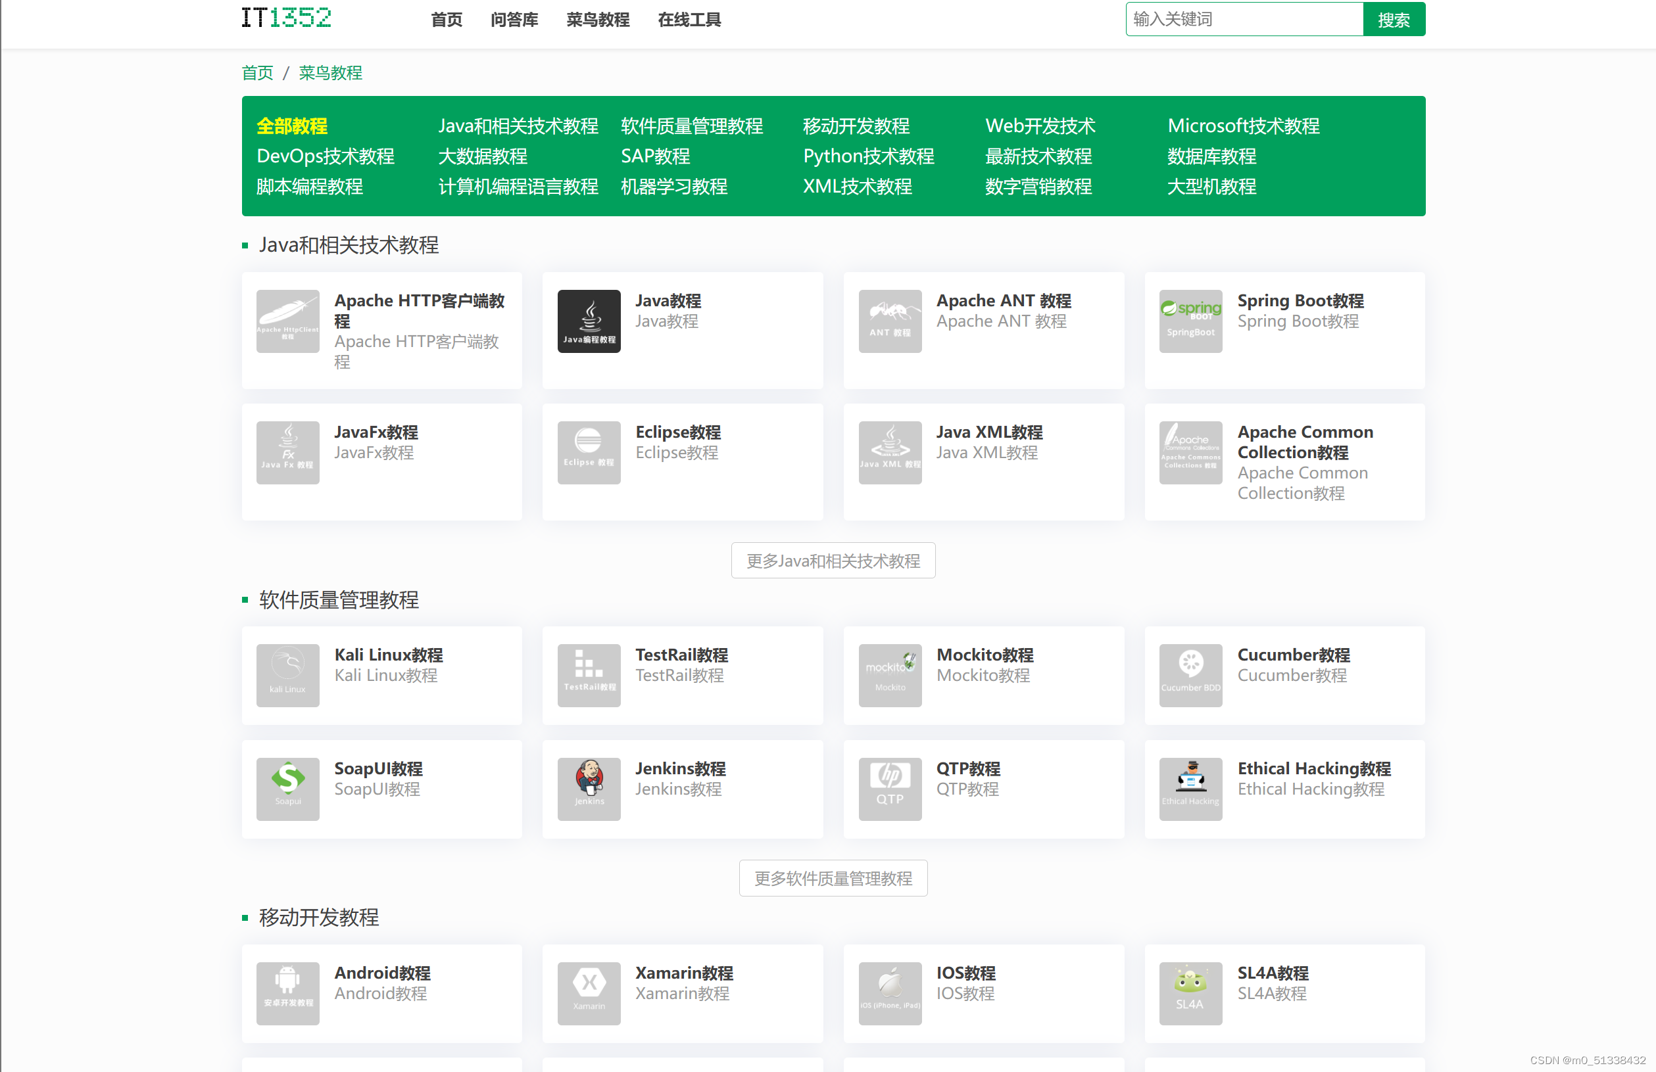Select Java和相关技术教程 in green category panel
1656x1072 pixels.
pos(518,126)
